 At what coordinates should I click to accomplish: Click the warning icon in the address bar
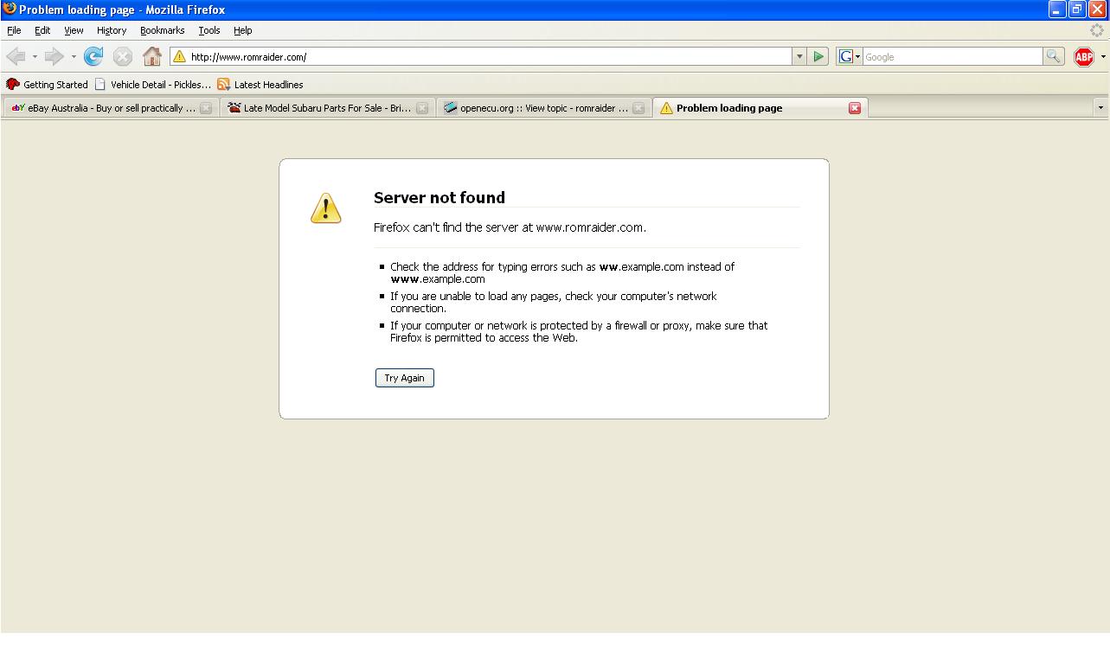(180, 57)
